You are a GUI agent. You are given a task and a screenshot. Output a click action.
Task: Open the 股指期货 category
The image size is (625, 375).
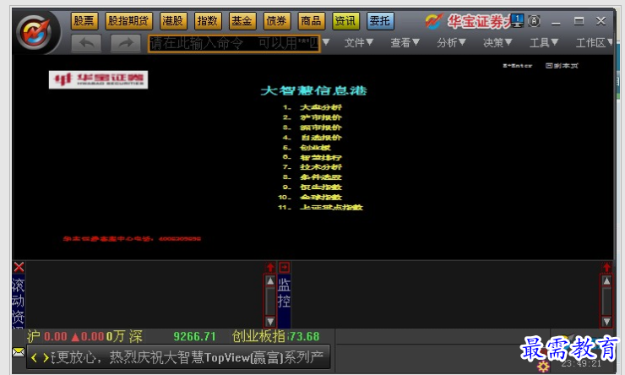point(128,21)
